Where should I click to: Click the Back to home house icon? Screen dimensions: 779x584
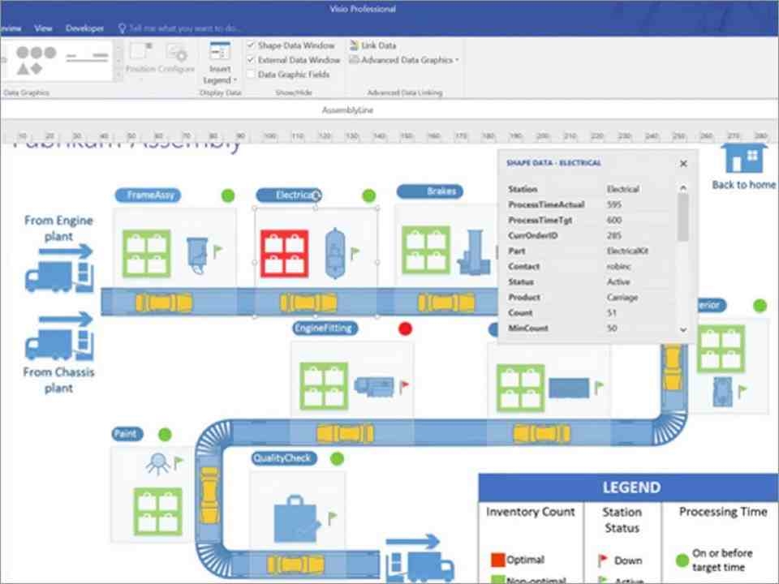click(744, 158)
